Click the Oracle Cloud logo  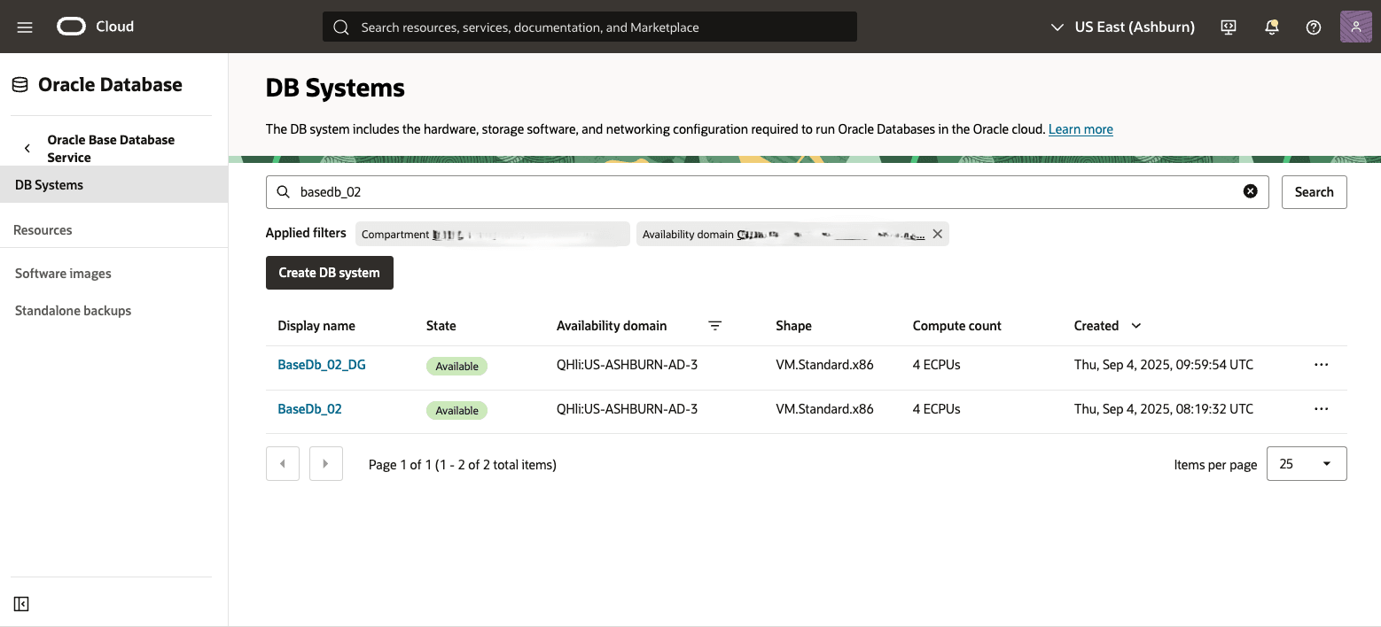[71, 27]
